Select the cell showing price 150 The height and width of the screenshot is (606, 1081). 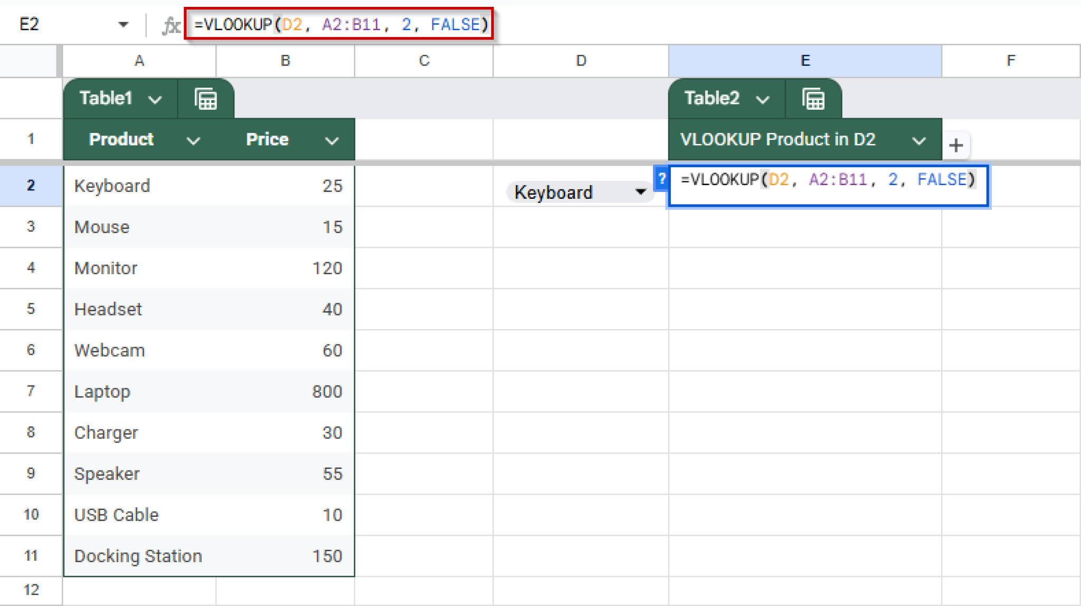coord(285,555)
